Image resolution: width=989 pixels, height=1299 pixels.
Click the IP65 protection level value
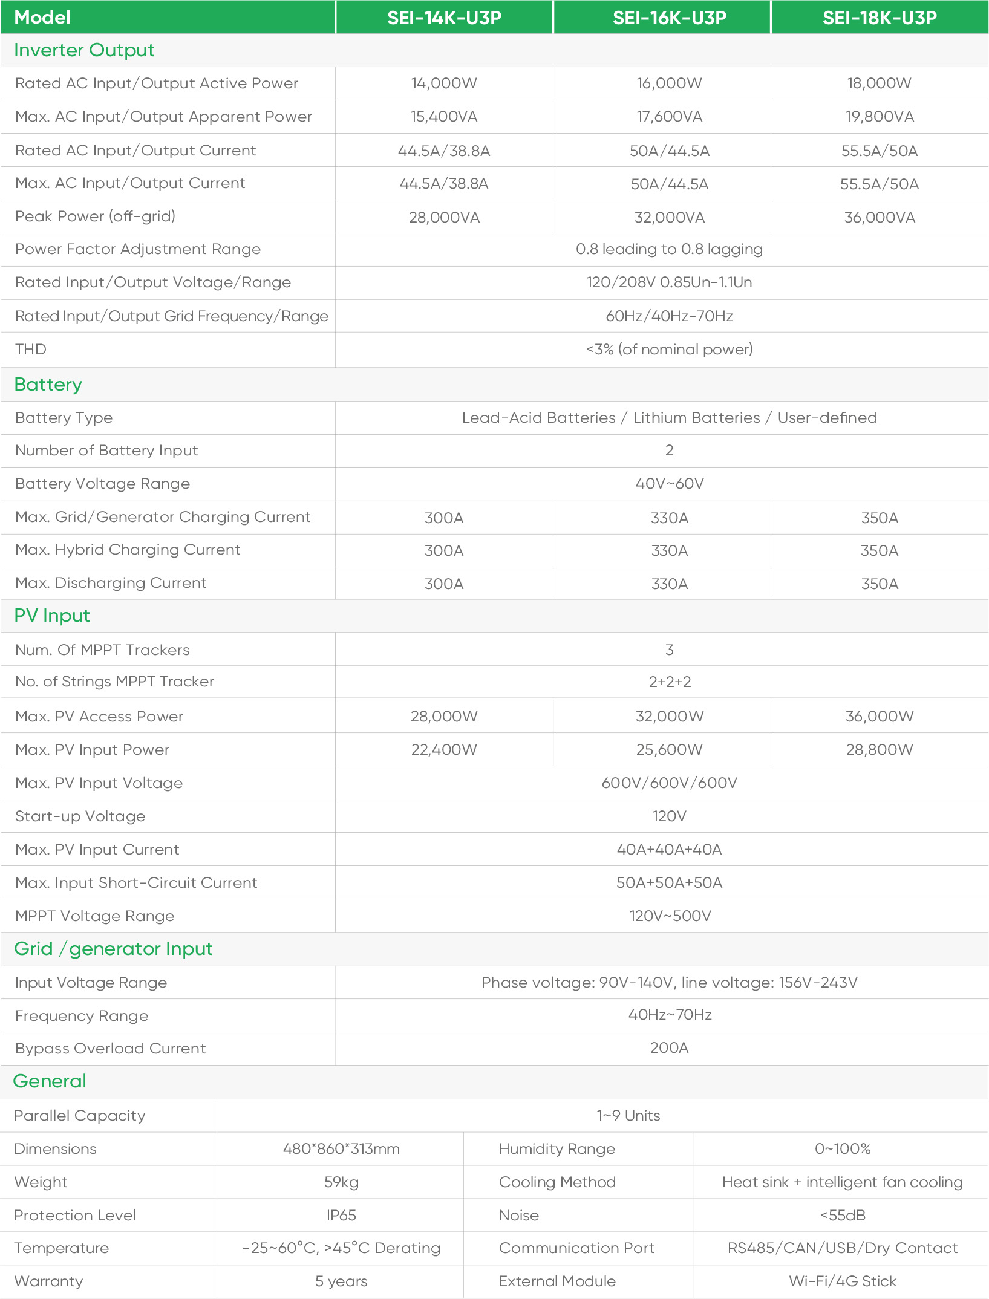point(341,1216)
